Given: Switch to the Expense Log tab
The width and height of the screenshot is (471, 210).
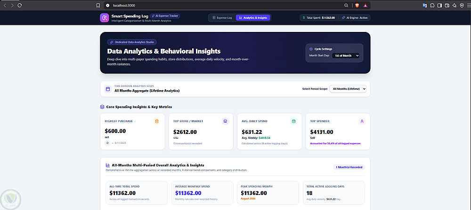Looking at the screenshot, I should [x=222, y=18].
